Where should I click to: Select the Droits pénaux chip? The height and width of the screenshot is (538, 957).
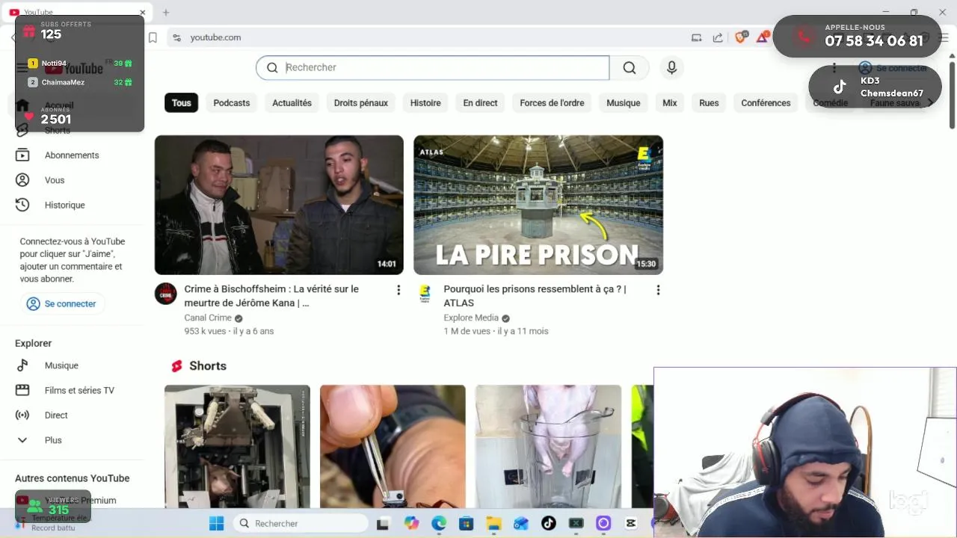(x=361, y=103)
